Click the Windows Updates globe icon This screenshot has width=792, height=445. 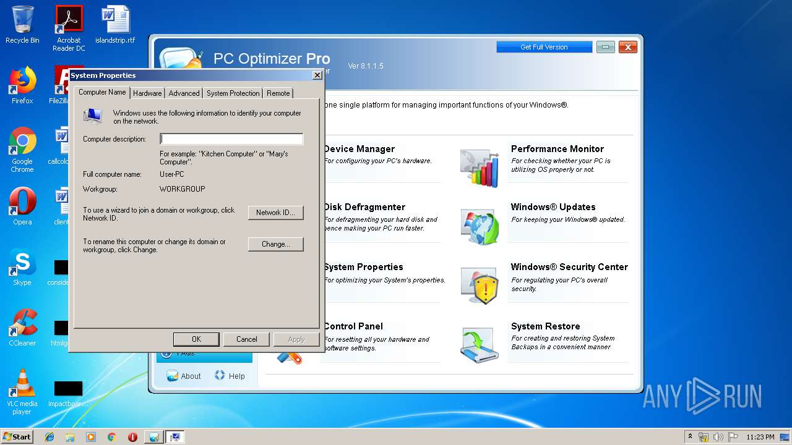tap(480, 226)
